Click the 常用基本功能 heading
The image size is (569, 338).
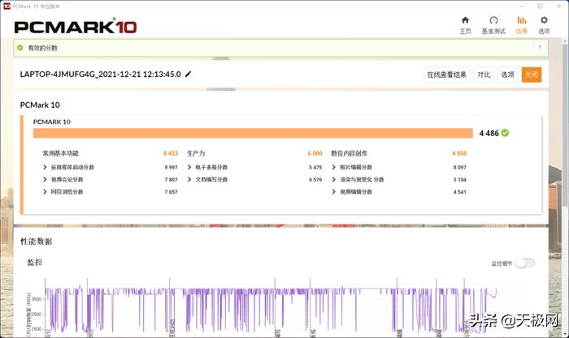pyautogui.click(x=60, y=153)
